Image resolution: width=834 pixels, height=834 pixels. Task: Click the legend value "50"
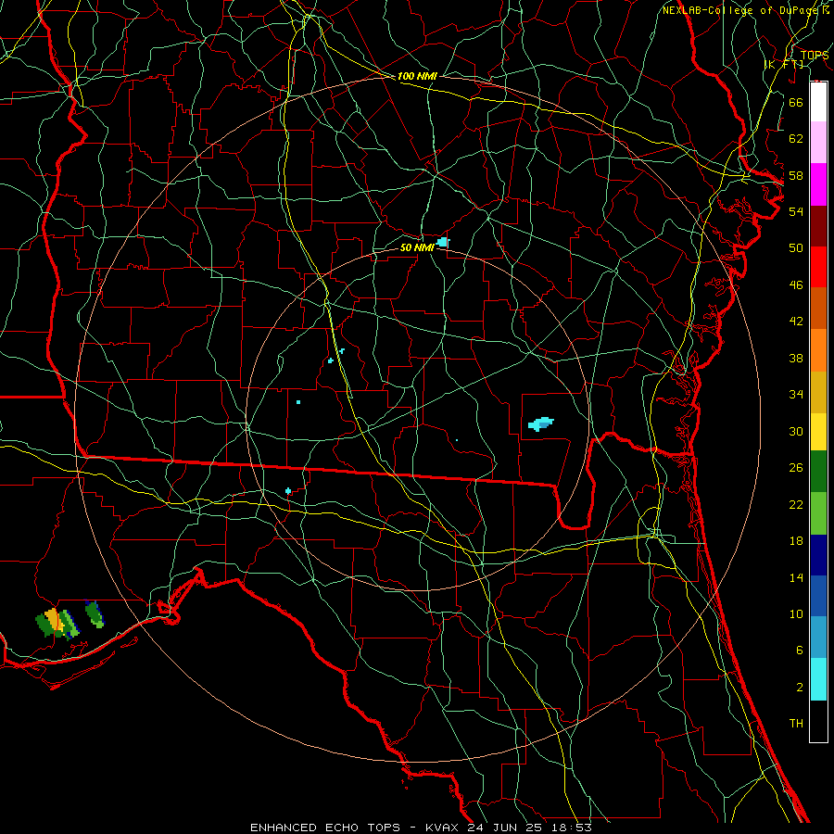point(796,247)
